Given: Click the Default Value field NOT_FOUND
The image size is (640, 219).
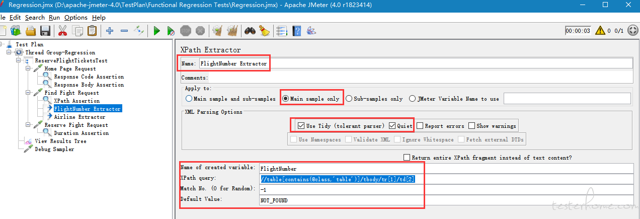Looking at the screenshot, I should click(446, 200).
